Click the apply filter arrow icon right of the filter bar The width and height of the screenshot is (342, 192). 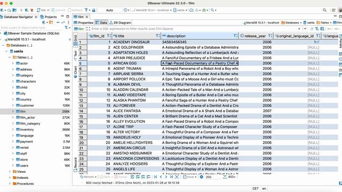(299, 29)
